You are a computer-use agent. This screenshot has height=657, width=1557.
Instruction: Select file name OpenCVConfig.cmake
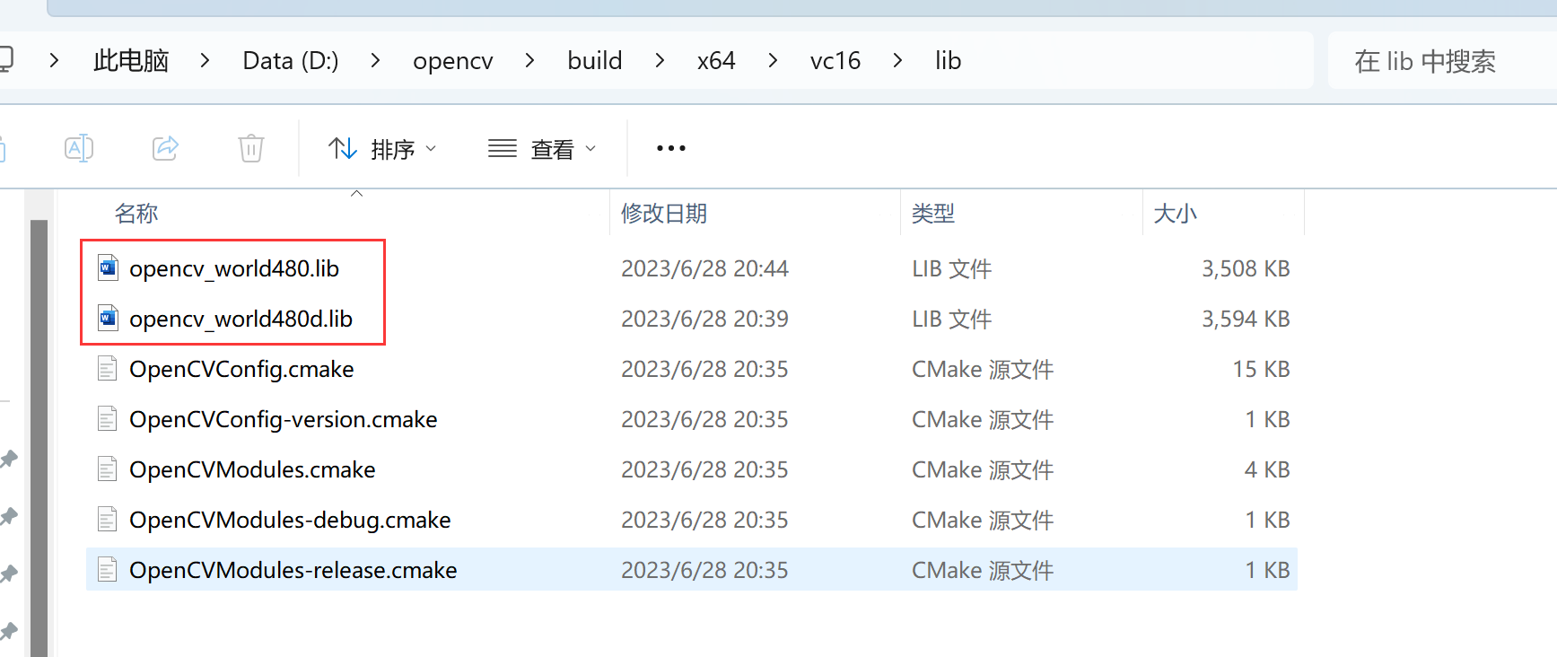(241, 369)
